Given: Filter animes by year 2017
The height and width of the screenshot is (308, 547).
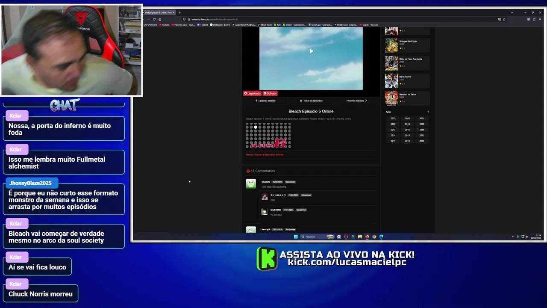Looking at the screenshot, I should coord(393,130).
